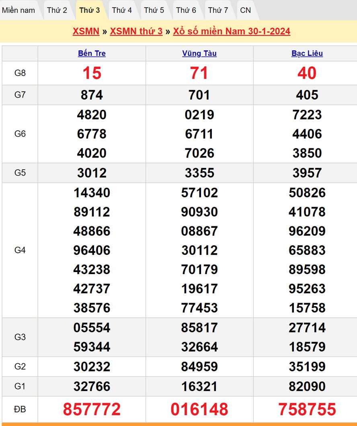Open the Vũng Tàu province link

[x=199, y=53]
